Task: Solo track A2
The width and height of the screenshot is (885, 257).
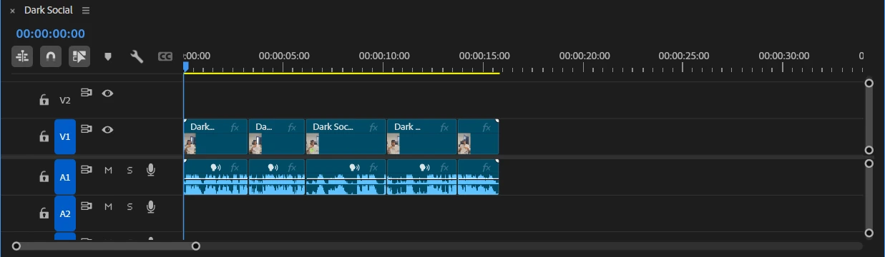Action: (129, 206)
